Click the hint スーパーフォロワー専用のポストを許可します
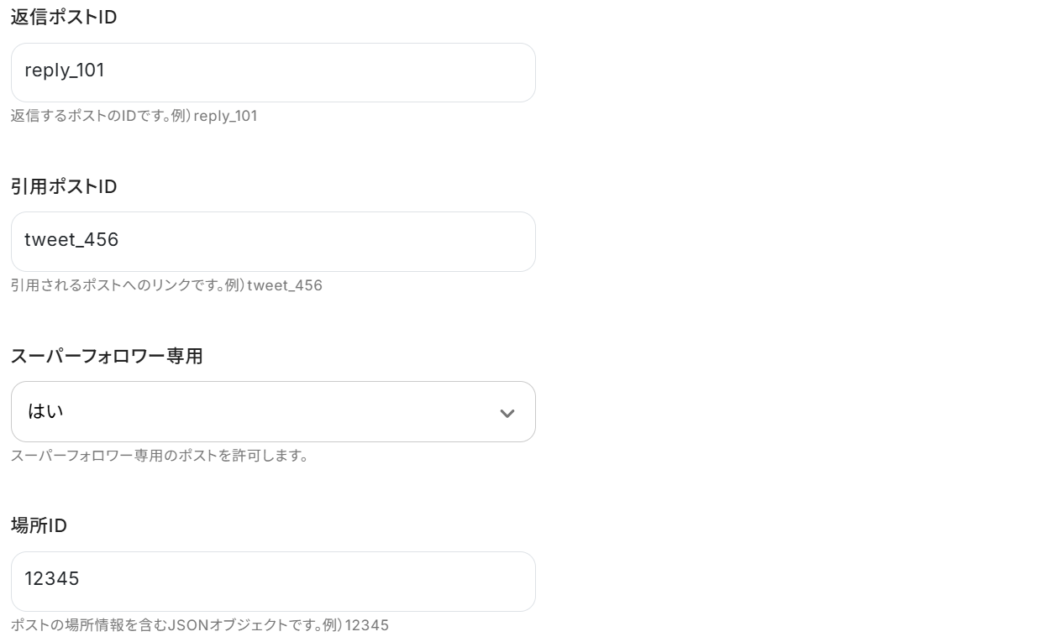This screenshot has height=642, width=1040. (x=160, y=456)
